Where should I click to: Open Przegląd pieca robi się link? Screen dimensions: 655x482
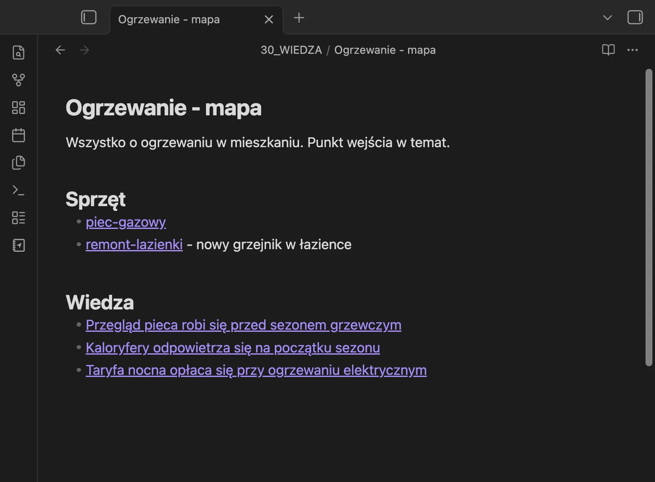(243, 325)
